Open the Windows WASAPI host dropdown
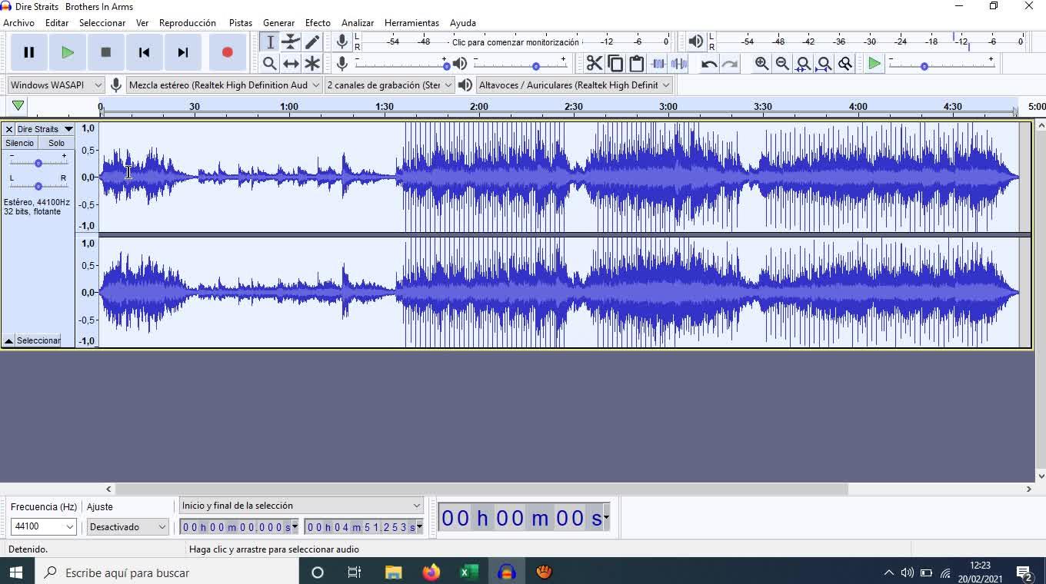1046x584 pixels. tap(56, 85)
